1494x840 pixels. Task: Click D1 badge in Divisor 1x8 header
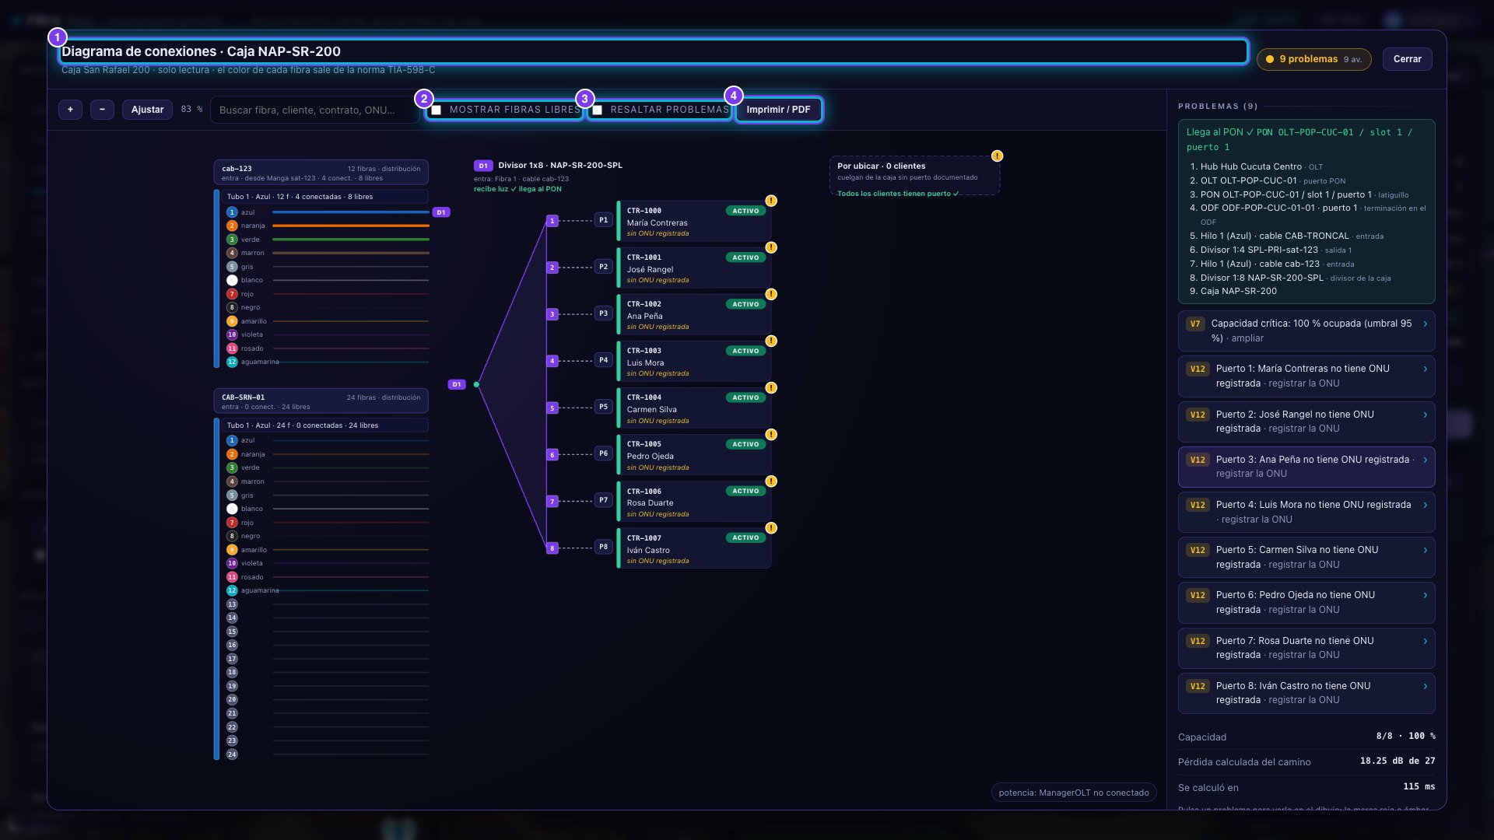coord(483,166)
